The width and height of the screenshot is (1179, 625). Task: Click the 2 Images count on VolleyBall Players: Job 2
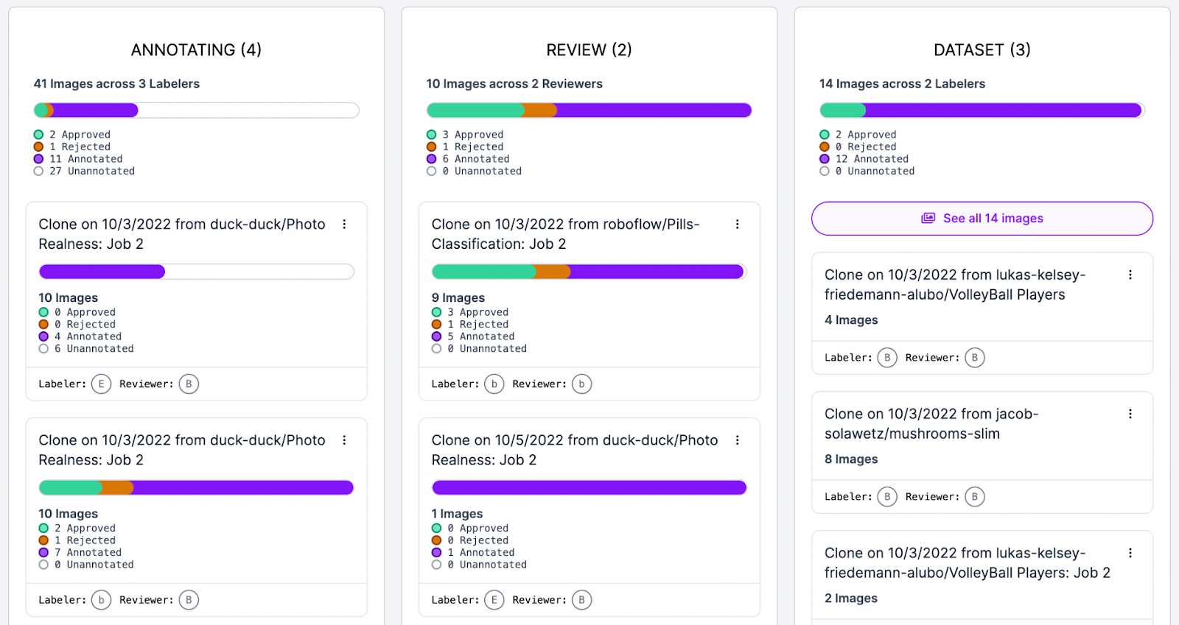[851, 598]
